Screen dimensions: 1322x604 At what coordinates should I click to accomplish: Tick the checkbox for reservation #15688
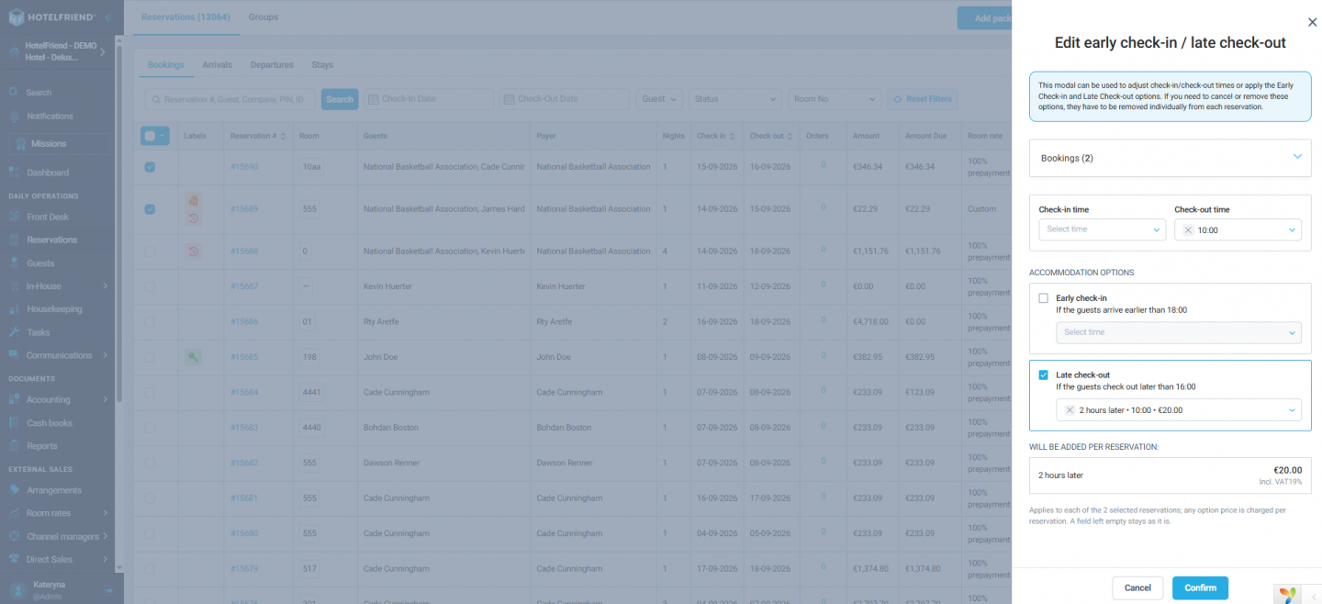coord(150,252)
